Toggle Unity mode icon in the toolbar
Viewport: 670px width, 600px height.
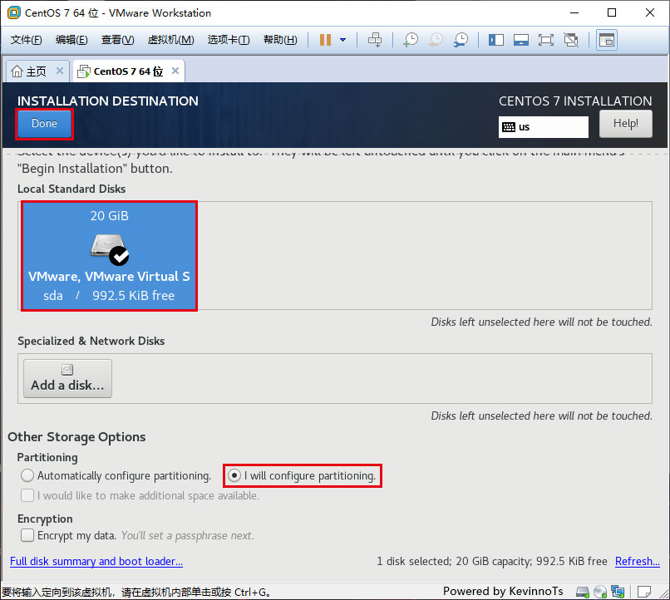tap(571, 40)
